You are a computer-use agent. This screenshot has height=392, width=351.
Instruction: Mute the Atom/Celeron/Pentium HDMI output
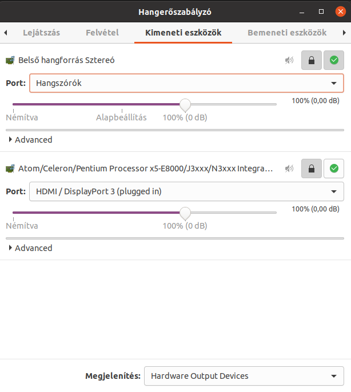(x=289, y=168)
